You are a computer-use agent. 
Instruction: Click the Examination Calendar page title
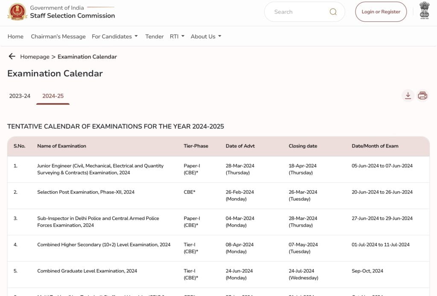[55, 73]
